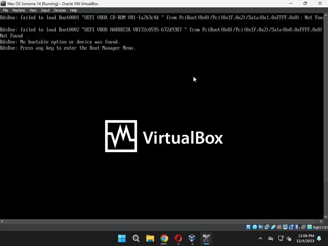Click the keyboard capture green arrow icon
Image resolution: width=328 pixels, height=246 pixels.
(310, 227)
